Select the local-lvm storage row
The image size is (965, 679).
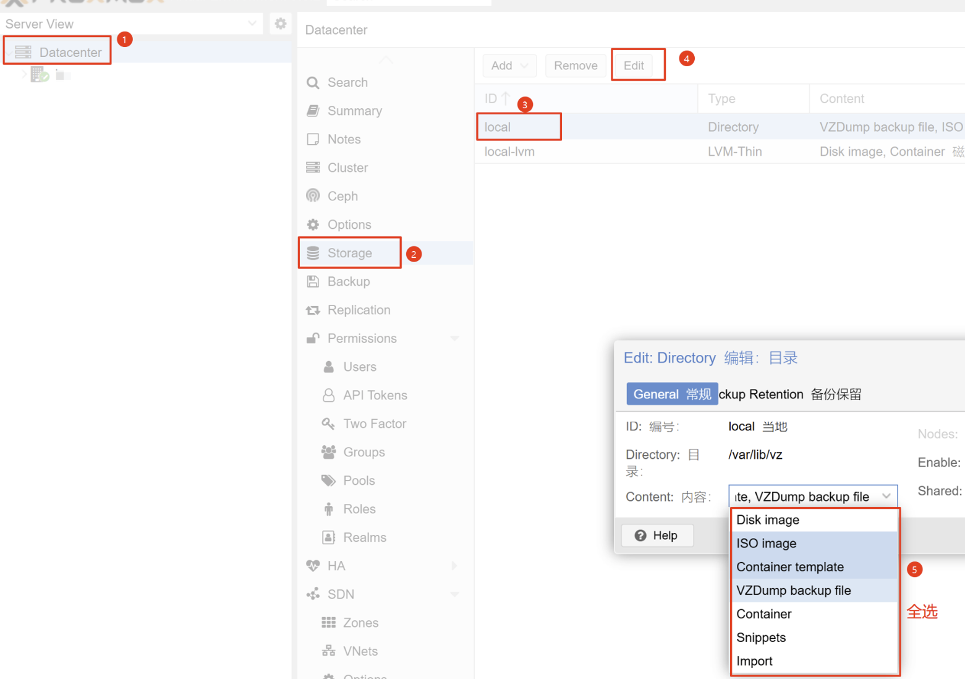point(720,152)
